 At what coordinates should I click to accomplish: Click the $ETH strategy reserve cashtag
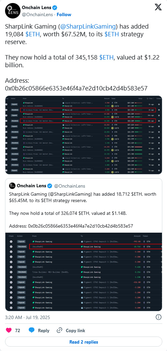(112, 35)
